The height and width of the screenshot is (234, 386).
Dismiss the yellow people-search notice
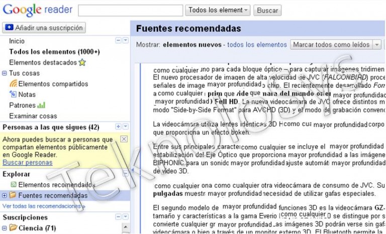(124, 139)
